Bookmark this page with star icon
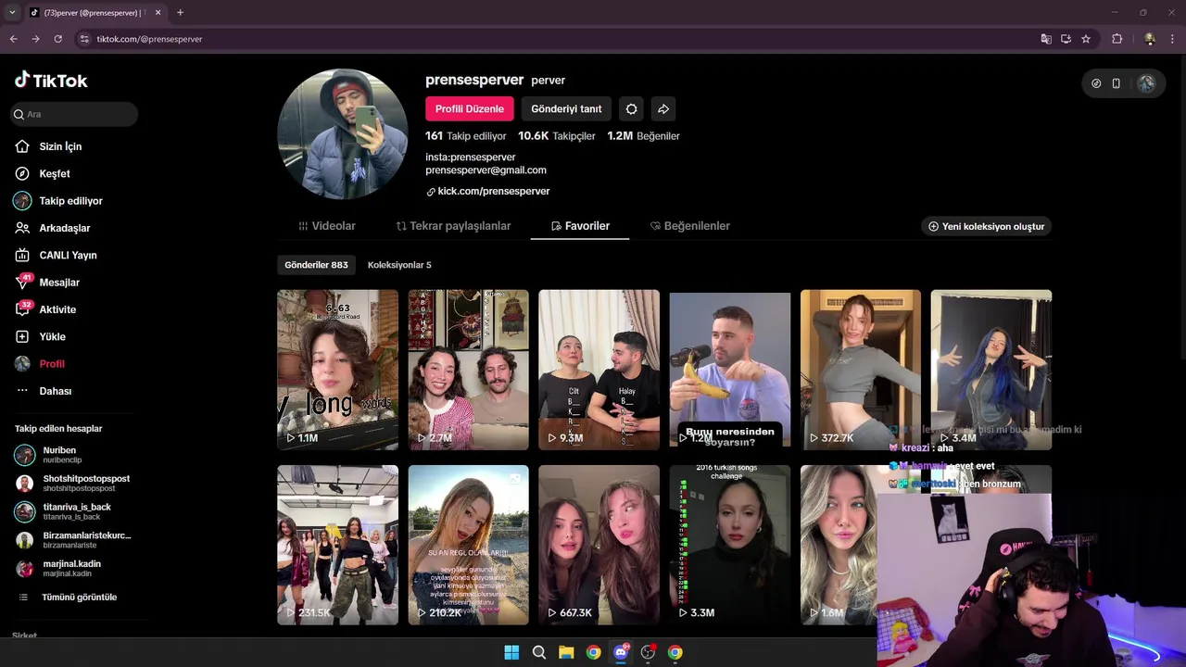This screenshot has height=667, width=1186. point(1086,39)
